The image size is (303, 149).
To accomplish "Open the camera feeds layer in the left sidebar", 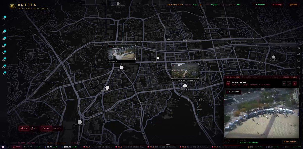I will pos(4,46).
